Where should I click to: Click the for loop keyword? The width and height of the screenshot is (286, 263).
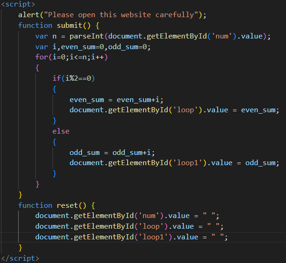coord(41,57)
